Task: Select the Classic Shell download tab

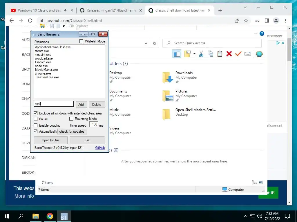Action: [180, 10]
